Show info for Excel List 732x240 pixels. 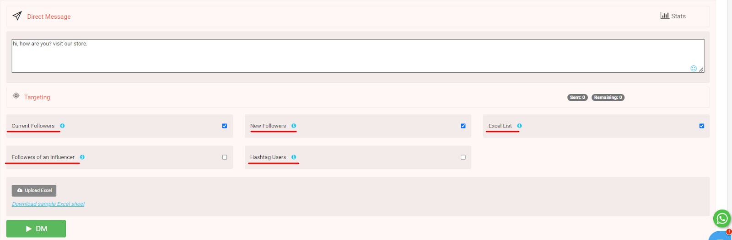(x=519, y=126)
